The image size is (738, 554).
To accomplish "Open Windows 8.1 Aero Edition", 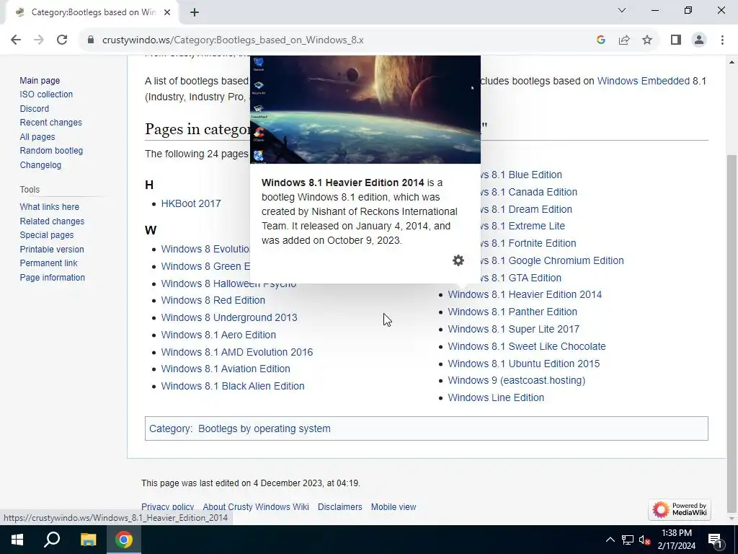I will pyautogui.click(x=218, y=335).
